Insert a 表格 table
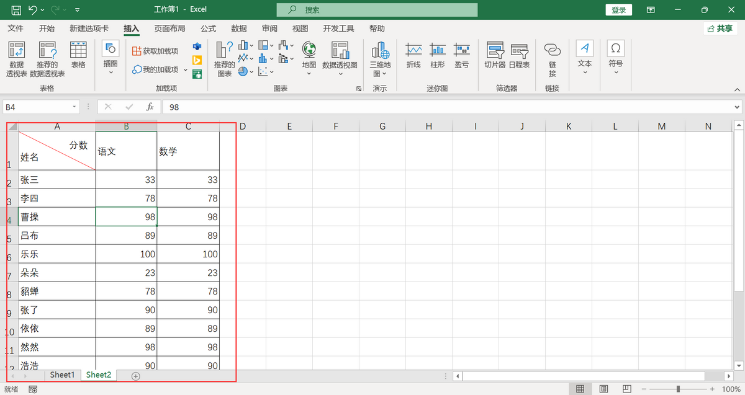 click(x=78, y=55)
